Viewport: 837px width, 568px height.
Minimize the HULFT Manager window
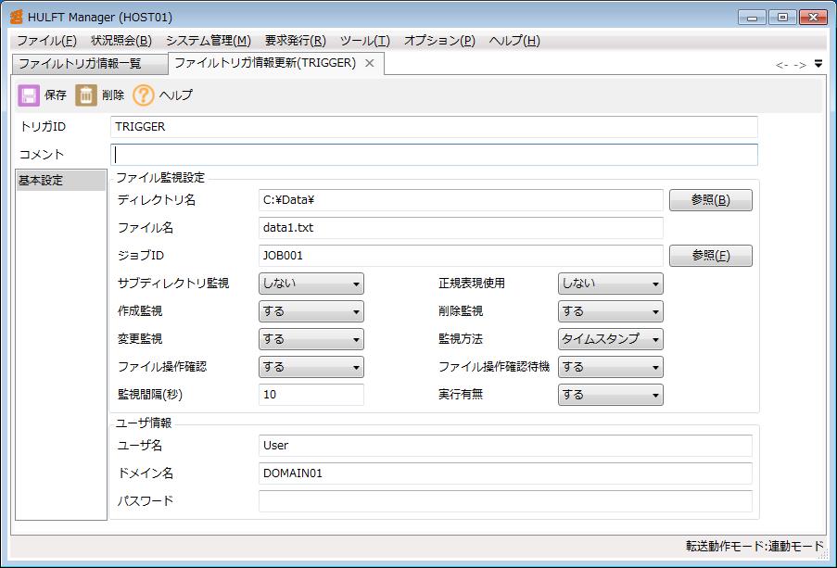click(752, 17)
